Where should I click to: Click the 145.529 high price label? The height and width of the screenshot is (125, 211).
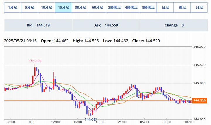click(35, 61)
